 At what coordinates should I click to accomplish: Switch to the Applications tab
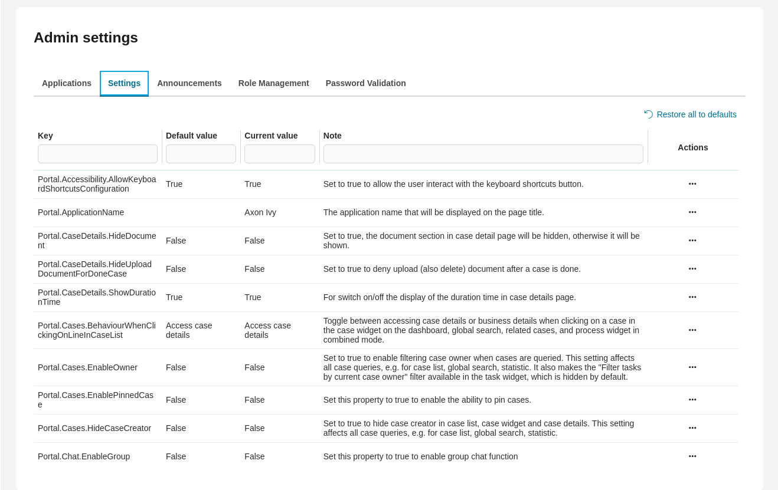click(x=66, y=83)
